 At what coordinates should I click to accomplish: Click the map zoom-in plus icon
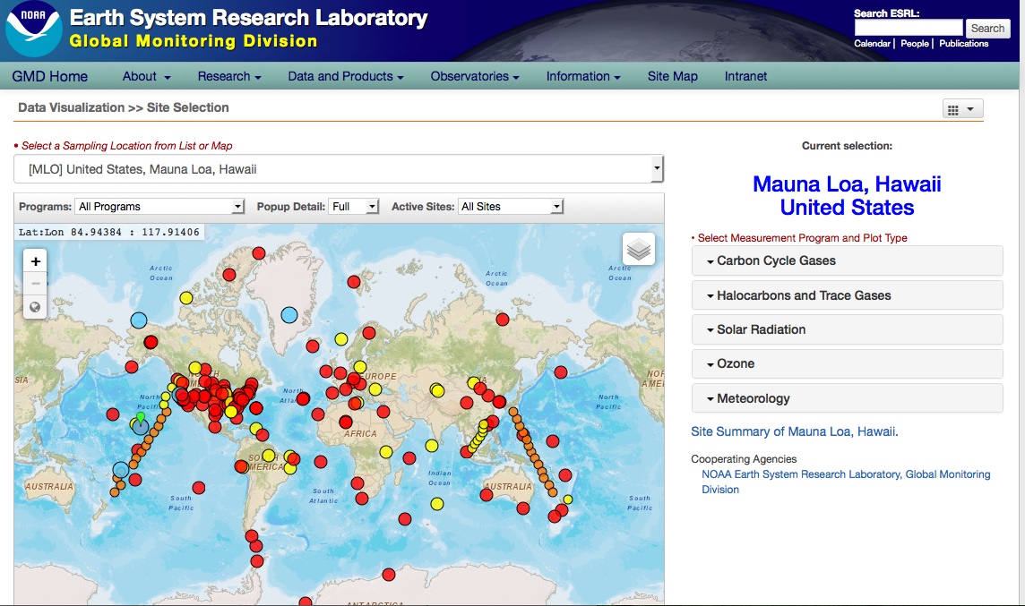(34, 260)
